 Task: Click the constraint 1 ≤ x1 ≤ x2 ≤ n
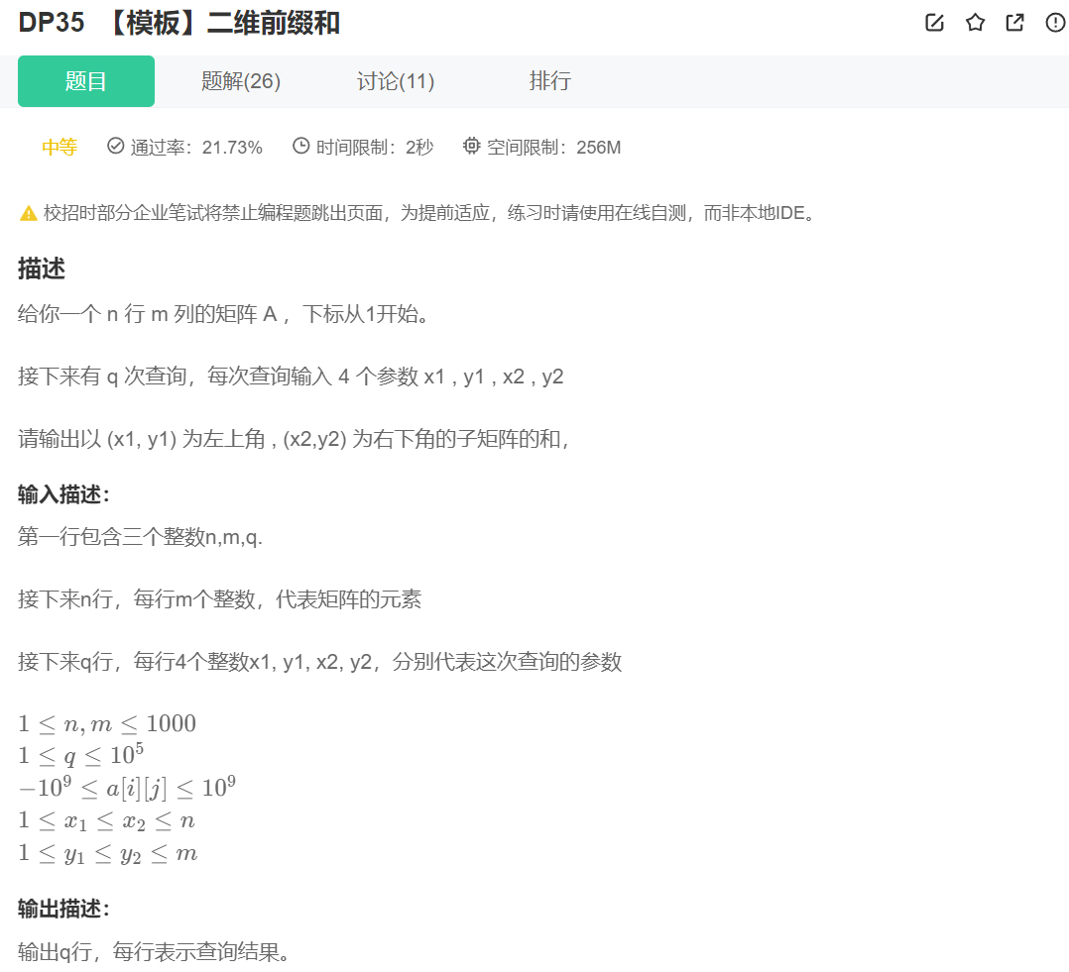(x=106, y=820)
